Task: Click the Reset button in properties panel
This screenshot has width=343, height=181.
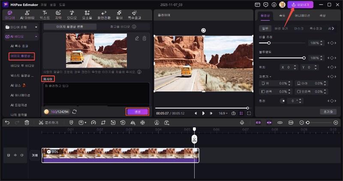Action: point(328,112)
